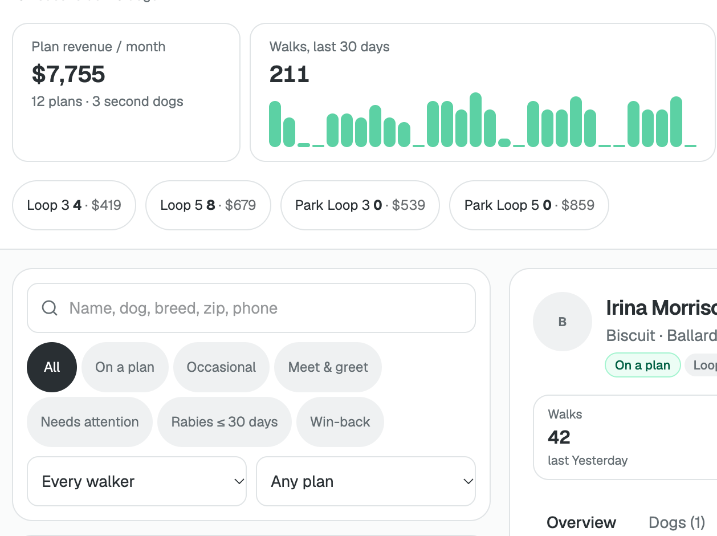Screen dimensions: 717x536
Task: Select the All filter chip
Action: click(x=52, y=367)
